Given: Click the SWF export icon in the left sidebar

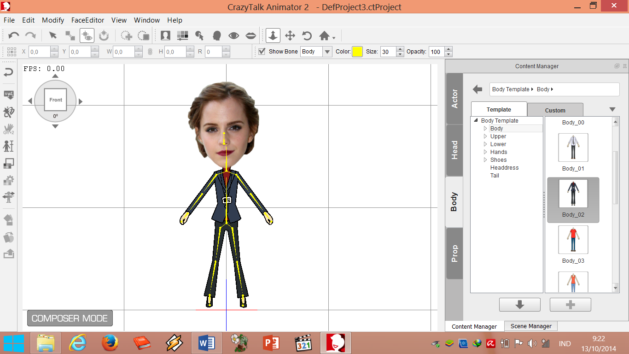Looking at the screenshot, I should click(x=8, y=94).
